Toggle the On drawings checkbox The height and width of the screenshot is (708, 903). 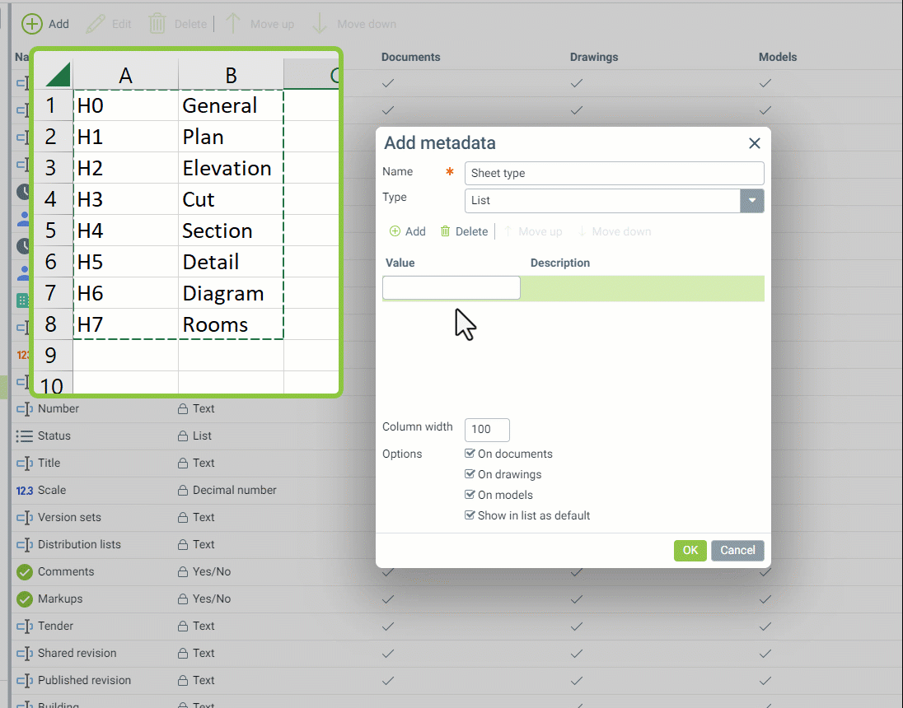tap(470, 474)
